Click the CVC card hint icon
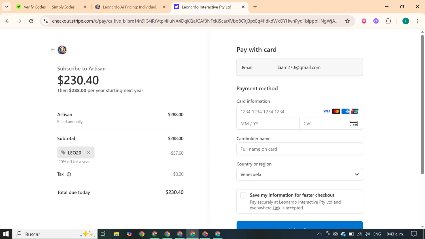The height and width of the screenshot is (239, 425). pyautogui.click(x=354, y=123)
